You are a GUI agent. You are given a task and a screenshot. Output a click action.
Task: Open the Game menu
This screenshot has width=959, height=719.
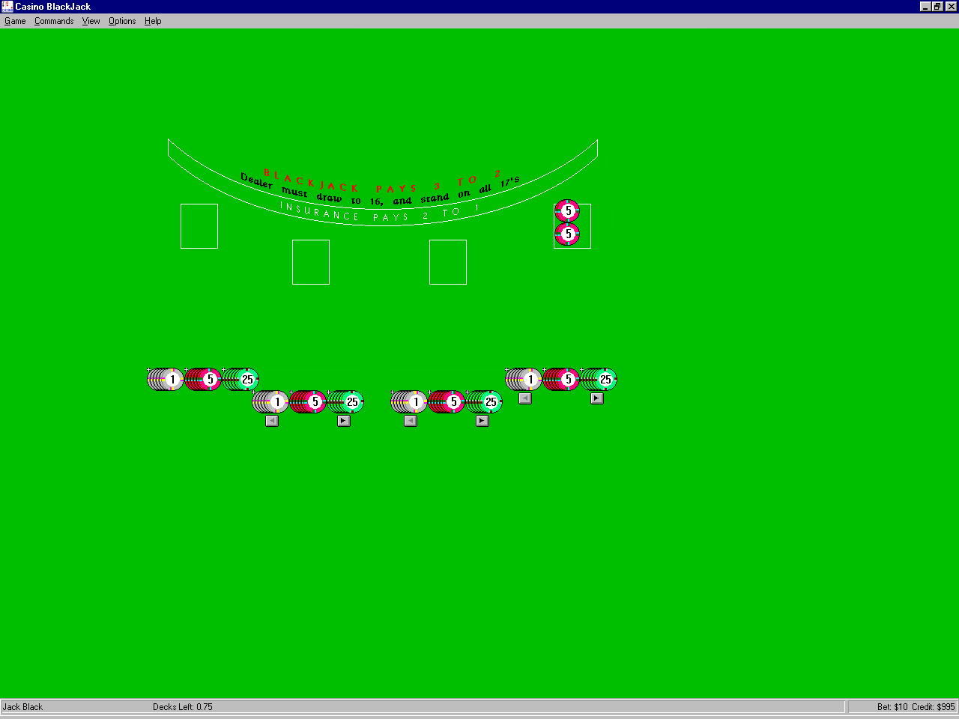coord(15,21)
